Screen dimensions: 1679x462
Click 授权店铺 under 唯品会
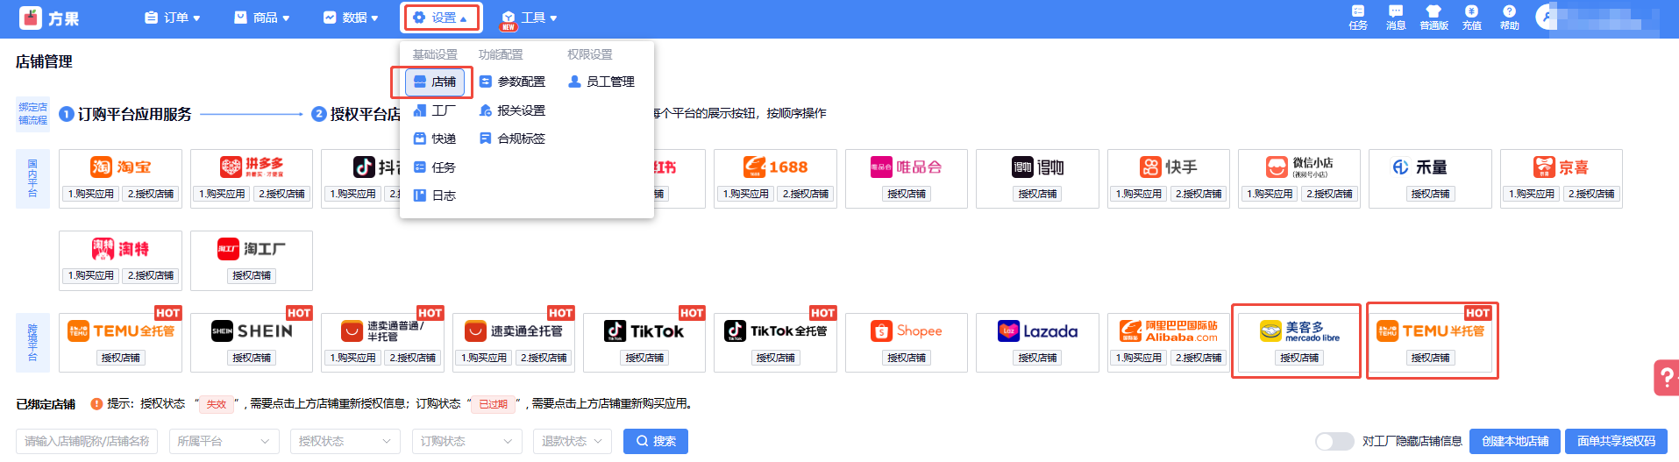tap(907, 194)
